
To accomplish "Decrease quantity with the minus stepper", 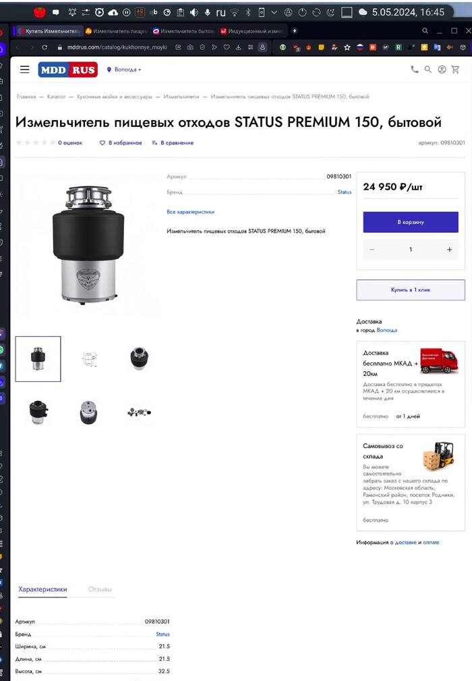I will [x=372, y=249].
